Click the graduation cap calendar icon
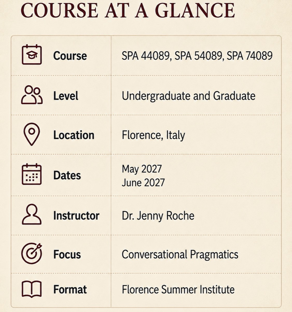This screenshot has width=292, height=312. coord(32,55)
